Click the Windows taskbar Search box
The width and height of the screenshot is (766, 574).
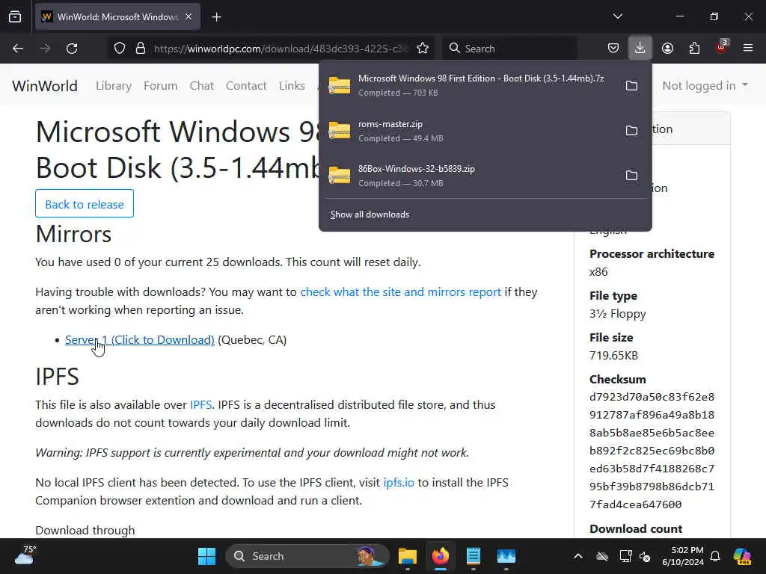click(307, 556)
